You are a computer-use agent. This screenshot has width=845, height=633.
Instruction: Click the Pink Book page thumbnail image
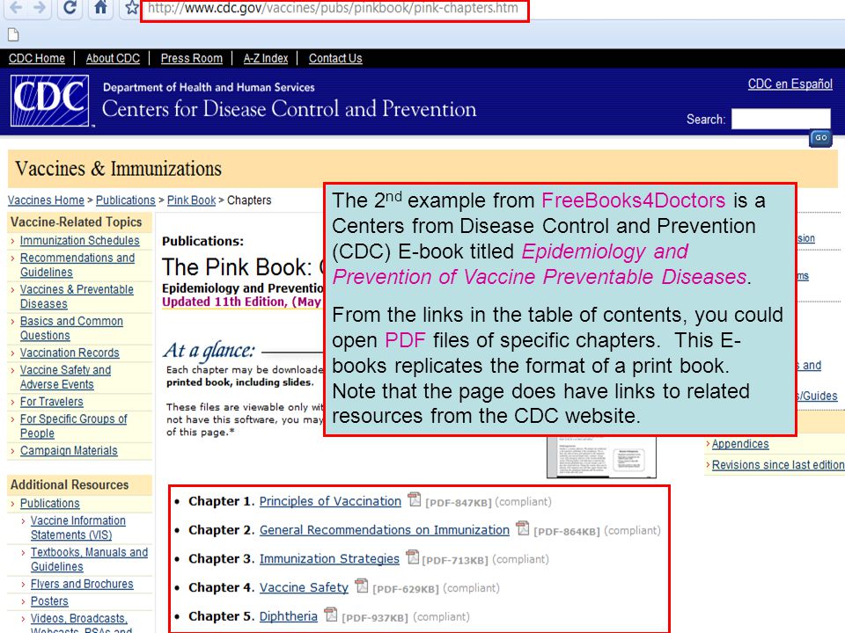tap(601, 457)
